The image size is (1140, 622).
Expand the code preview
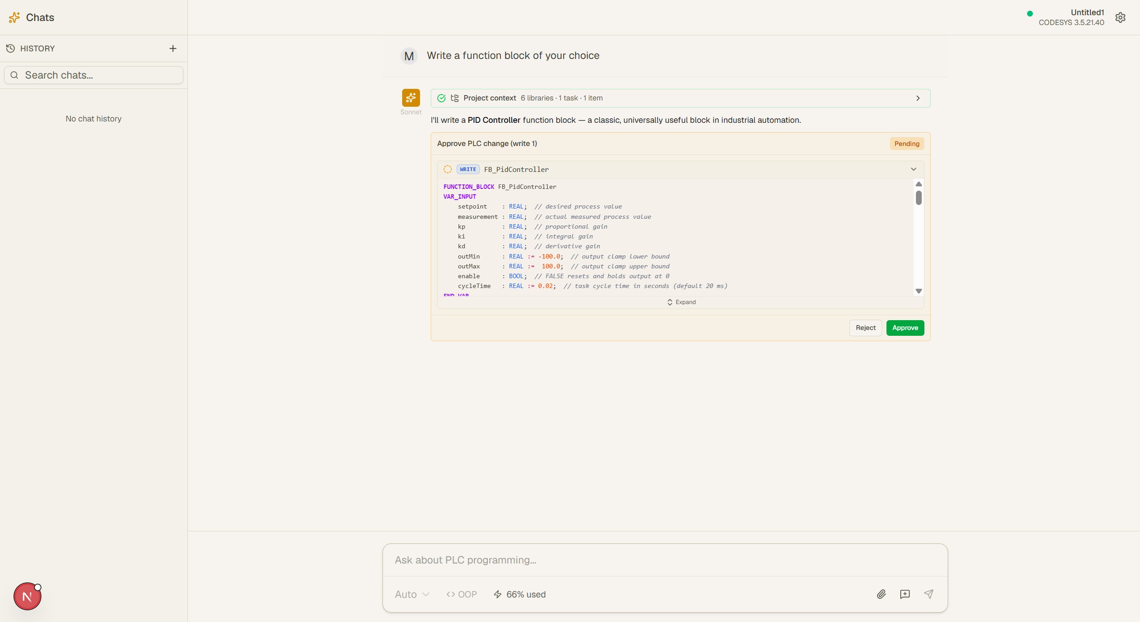[x=681, y=302]
